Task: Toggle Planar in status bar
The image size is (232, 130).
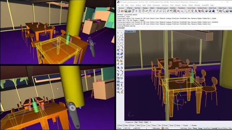Action: (x=195, y=129)
